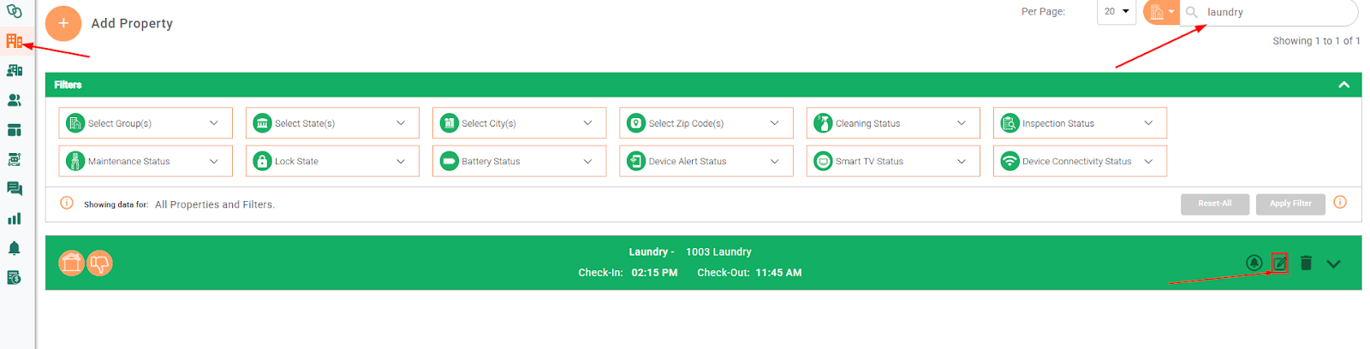Viewport: 1370px width, 349px height.
Task: Click the Filters header title
Action: pyautogui.click(x=68, y=85)
